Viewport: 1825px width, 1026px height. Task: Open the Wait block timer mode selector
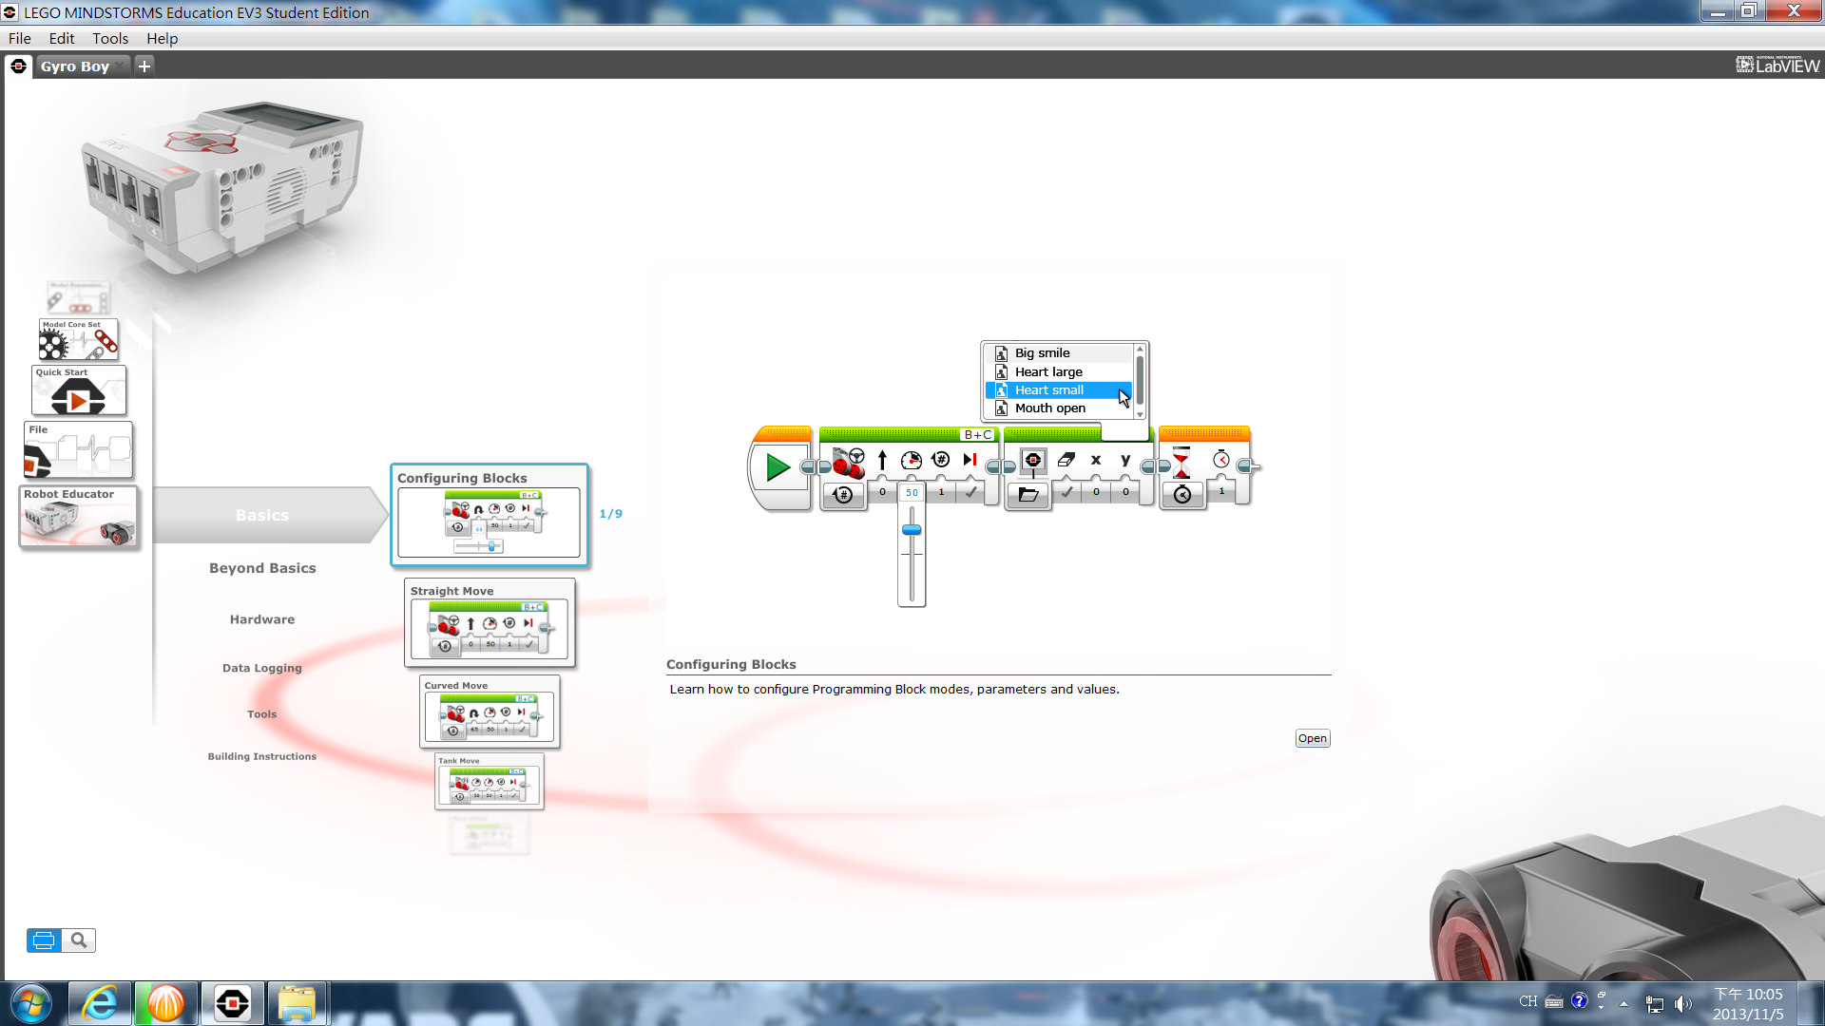[x=1182, y=494]
